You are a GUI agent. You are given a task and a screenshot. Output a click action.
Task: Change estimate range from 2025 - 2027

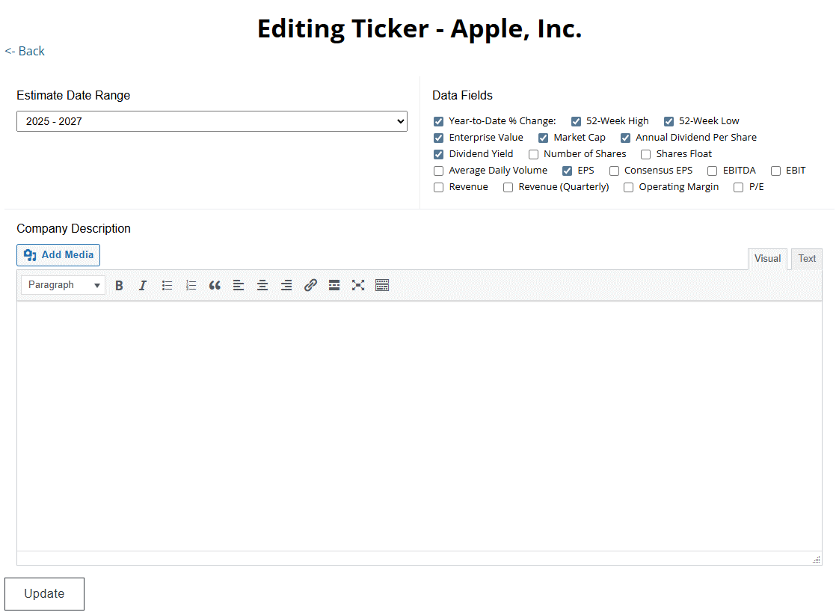tap(212, 120)
